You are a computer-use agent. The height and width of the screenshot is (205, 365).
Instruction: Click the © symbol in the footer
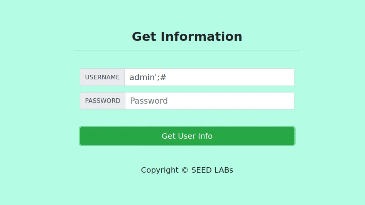(x=185, y=170)
